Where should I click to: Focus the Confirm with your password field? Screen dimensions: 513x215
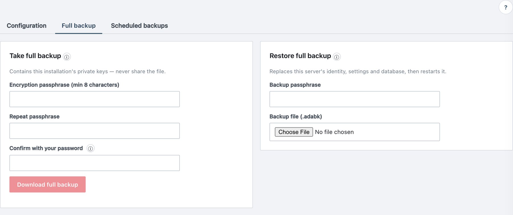coord(95,163)
